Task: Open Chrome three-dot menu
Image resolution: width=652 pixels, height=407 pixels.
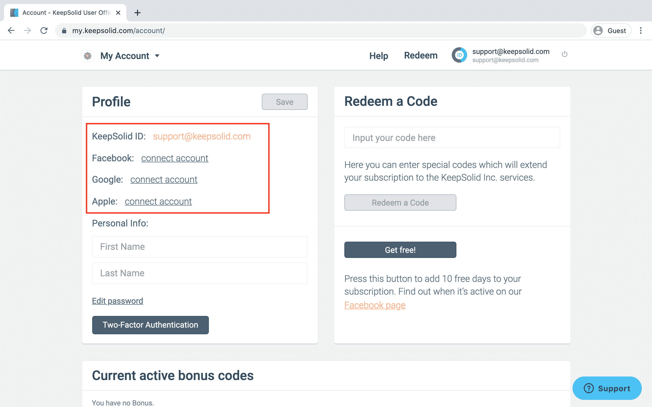Action: tap(641, 31)
